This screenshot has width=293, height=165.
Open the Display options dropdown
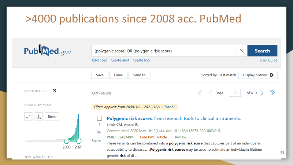(x=258, y=75)
